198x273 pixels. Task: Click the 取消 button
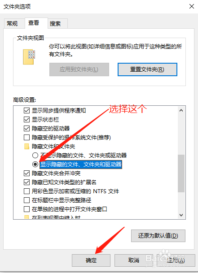pyautogui.click(x=134, y=260)
